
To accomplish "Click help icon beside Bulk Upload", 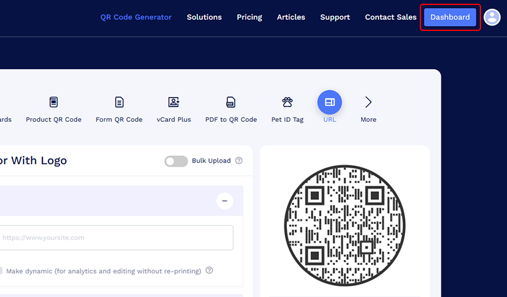I will (239, 160).
